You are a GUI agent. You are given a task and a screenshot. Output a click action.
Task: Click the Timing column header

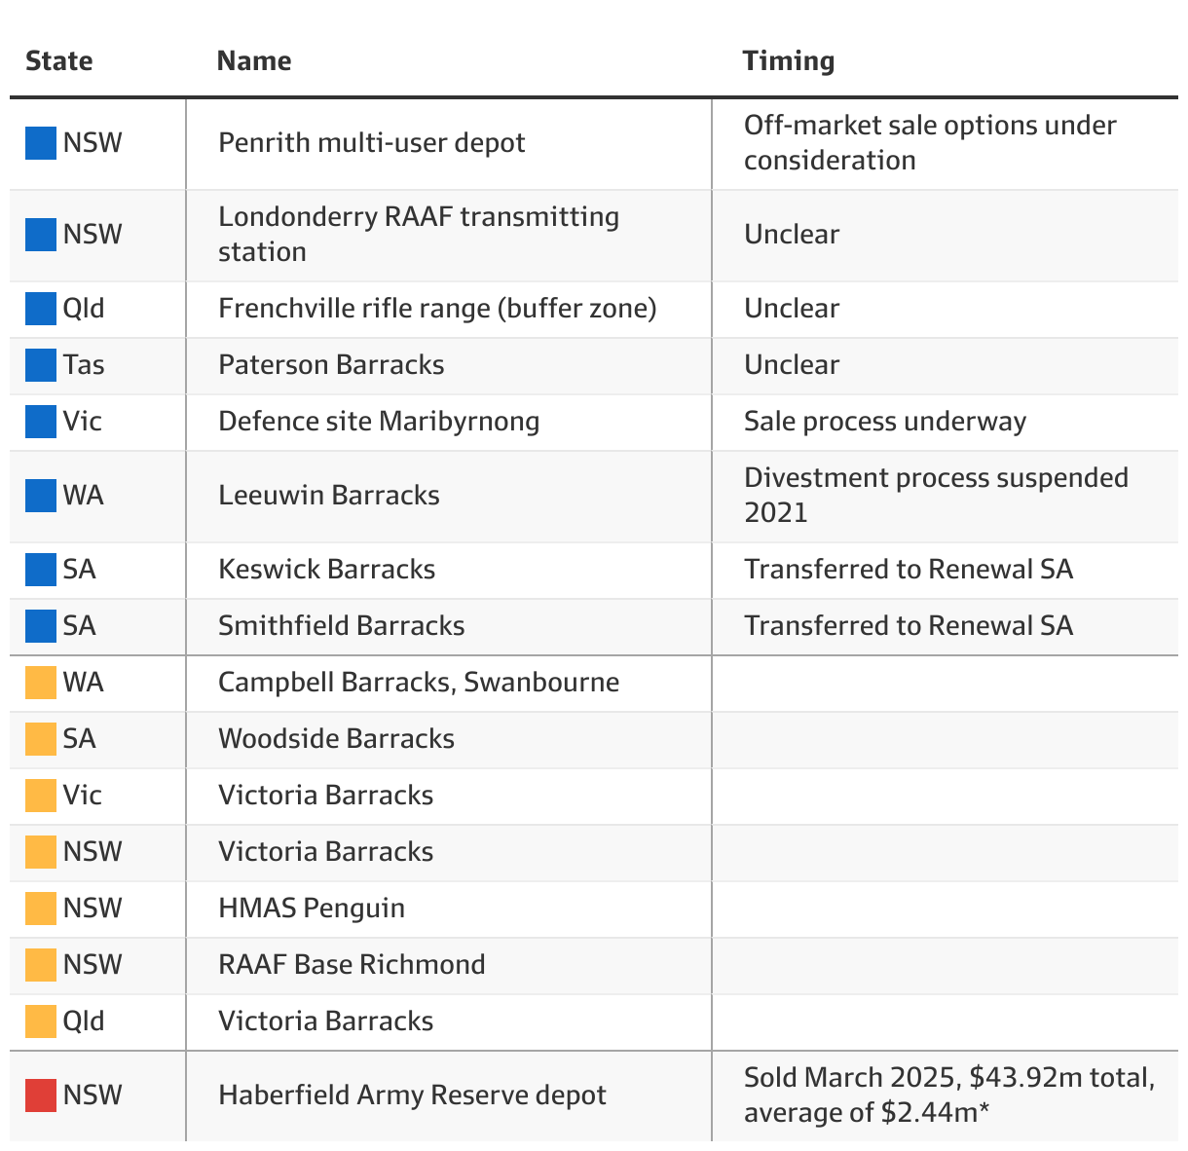click(789, 60)
